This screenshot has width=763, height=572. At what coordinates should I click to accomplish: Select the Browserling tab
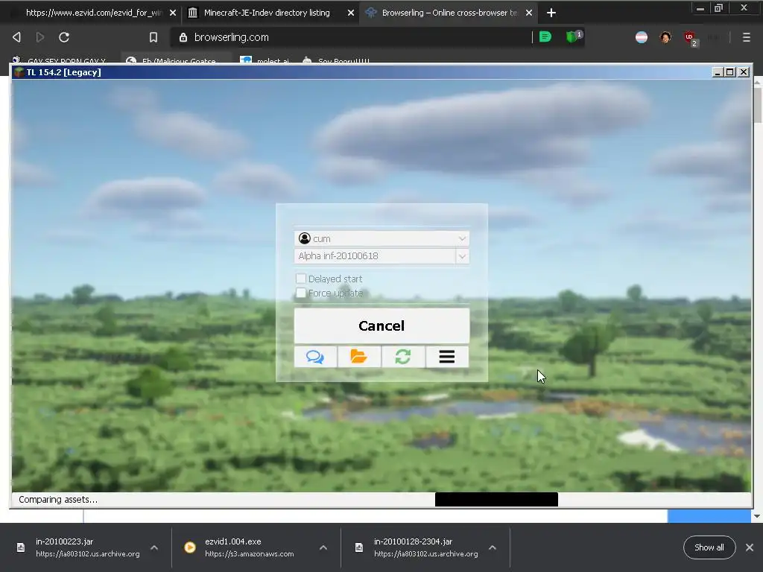[x=448, y=13]
